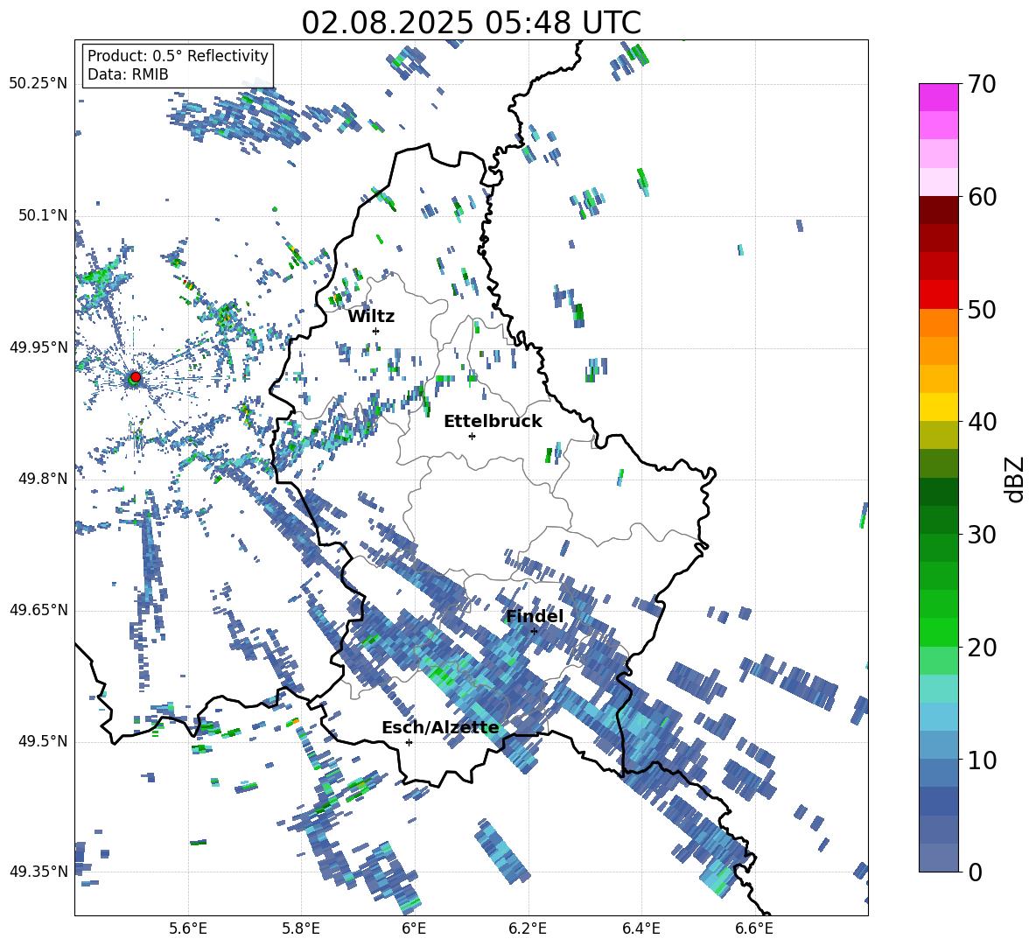
Task: Click the magenta top segment of the colorbar
Action: pos(938,97)
